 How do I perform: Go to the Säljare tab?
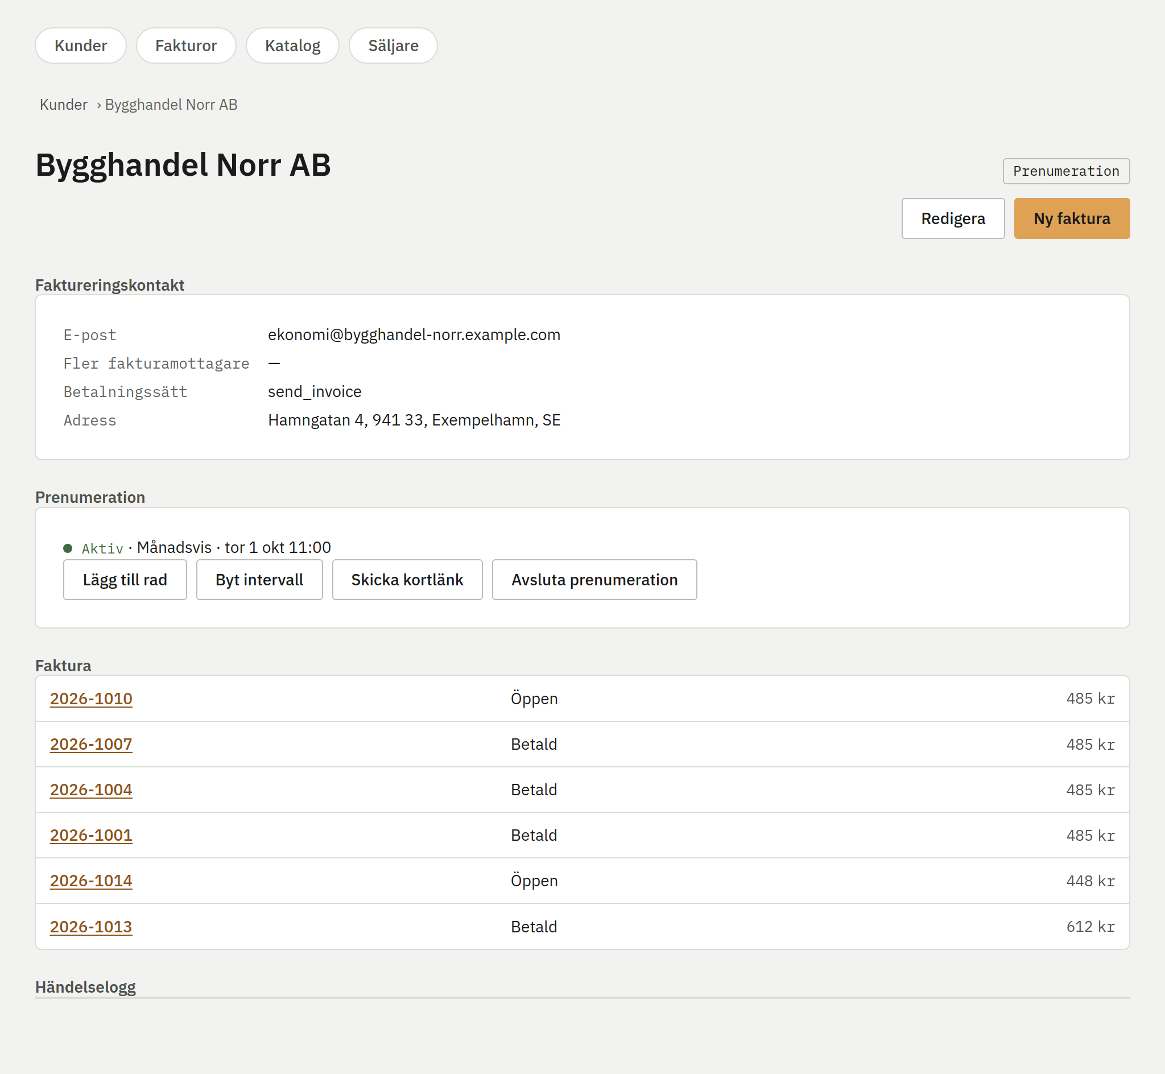(x=393, y=46)
